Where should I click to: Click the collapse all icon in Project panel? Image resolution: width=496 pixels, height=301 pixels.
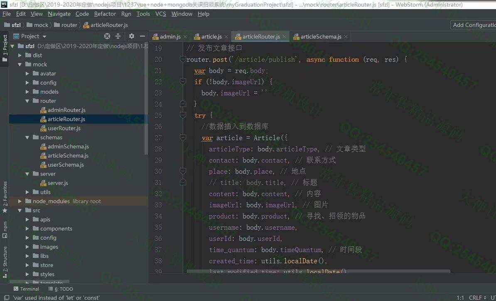point(118,36)
